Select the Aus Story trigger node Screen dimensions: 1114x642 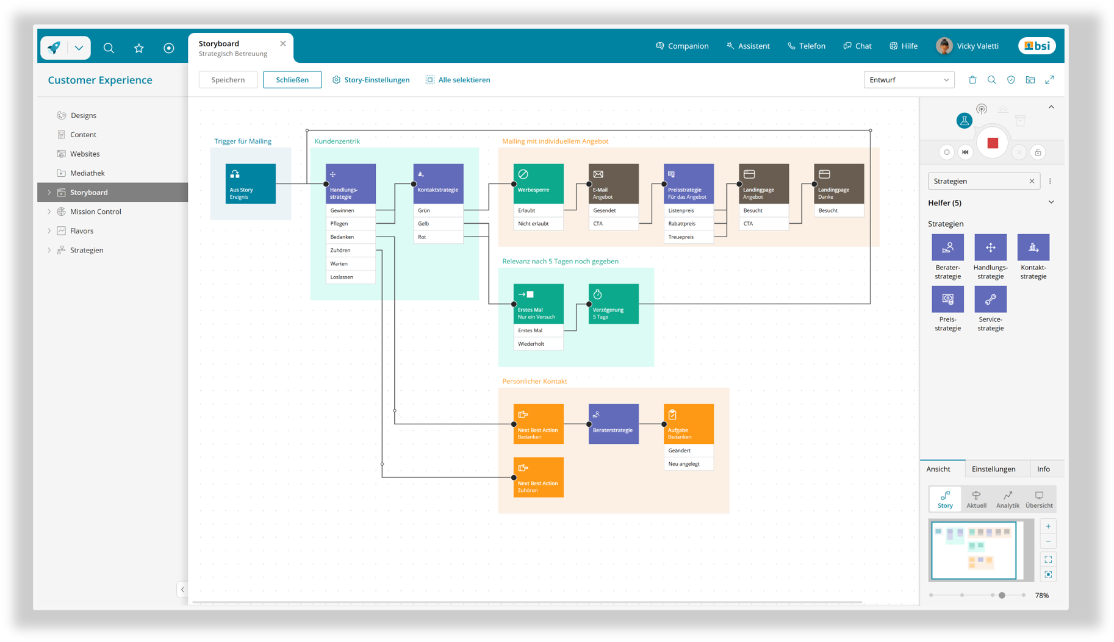pyautogui.click(x=250, y=184)
